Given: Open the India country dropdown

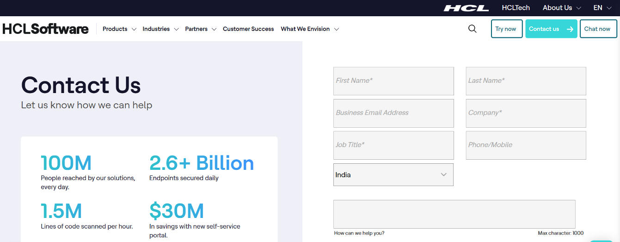Looking at the screenshot, I should click(393, 175).
